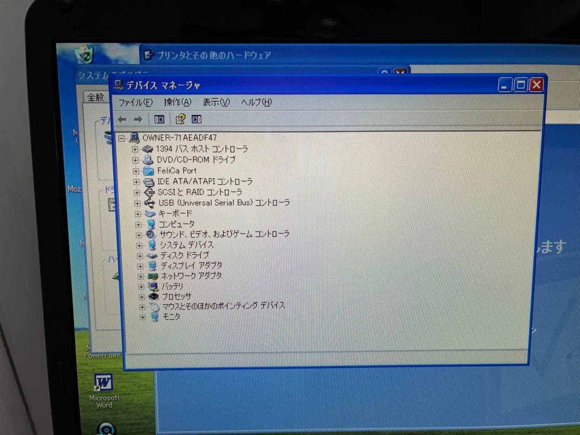The image size is (580, 435).
Task: Expand the 1394 バス ホスト コントローラ node
Action: pos(135,149)
